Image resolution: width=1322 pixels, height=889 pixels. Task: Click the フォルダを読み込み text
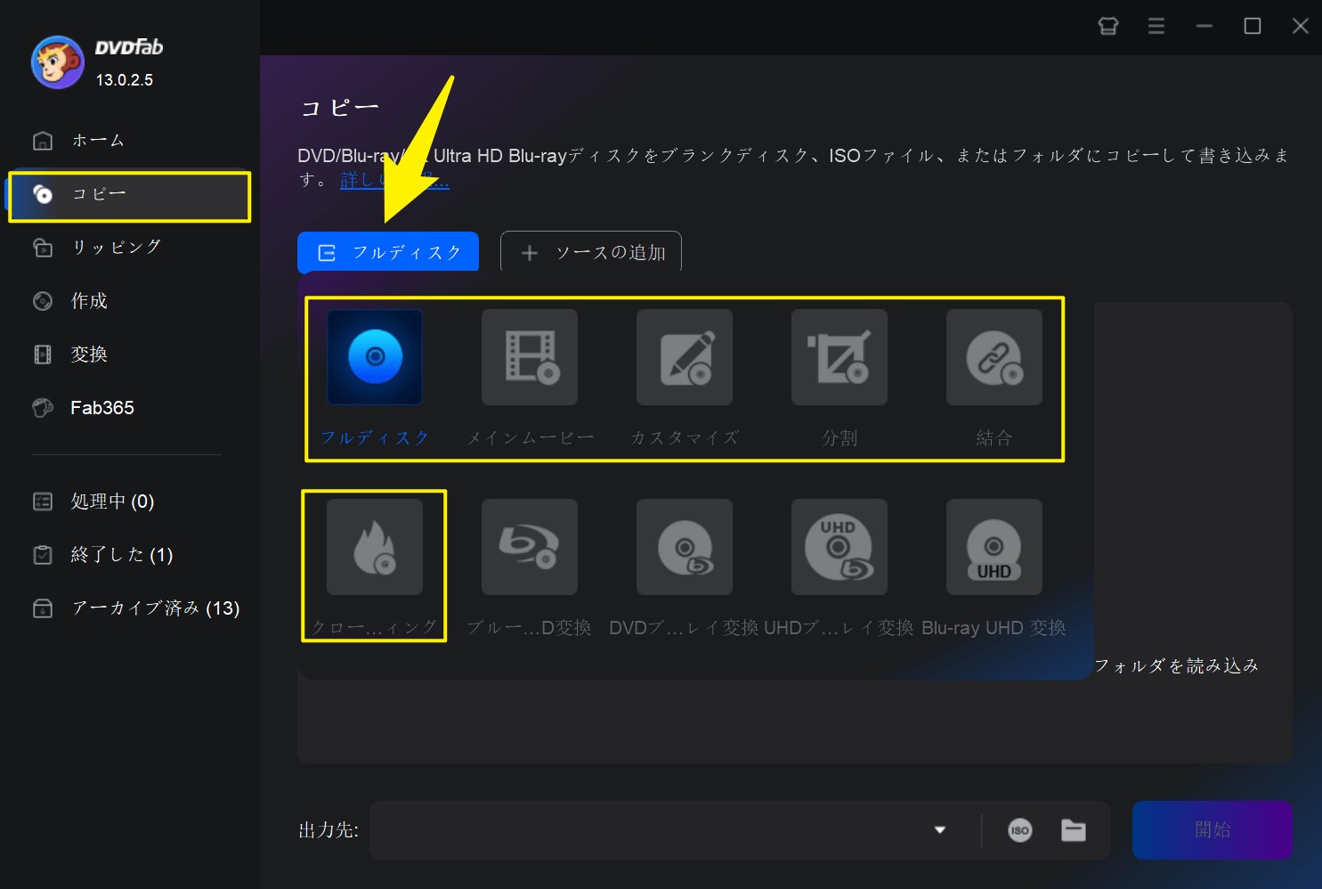[x=1176, y=665]
